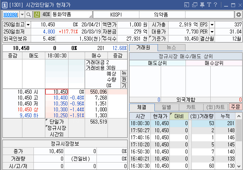Click upper limit price 10,450 상
Image resolution: width=243 pixels, height=170 pixels.
tap(28, 109)
